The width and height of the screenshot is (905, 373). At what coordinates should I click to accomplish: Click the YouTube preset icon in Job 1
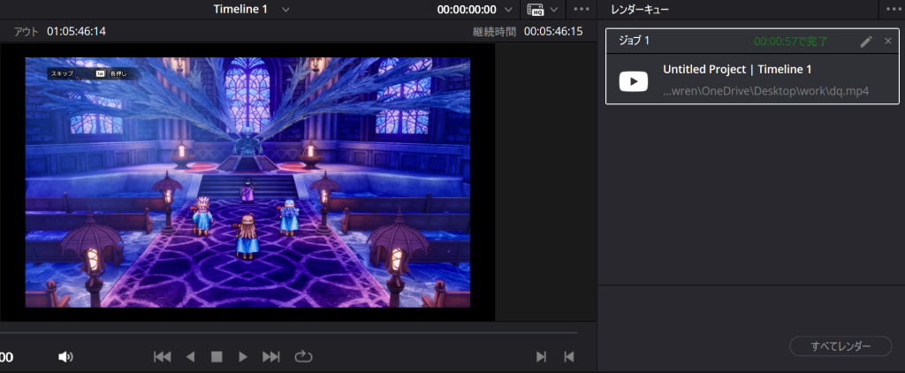point(633,80)
